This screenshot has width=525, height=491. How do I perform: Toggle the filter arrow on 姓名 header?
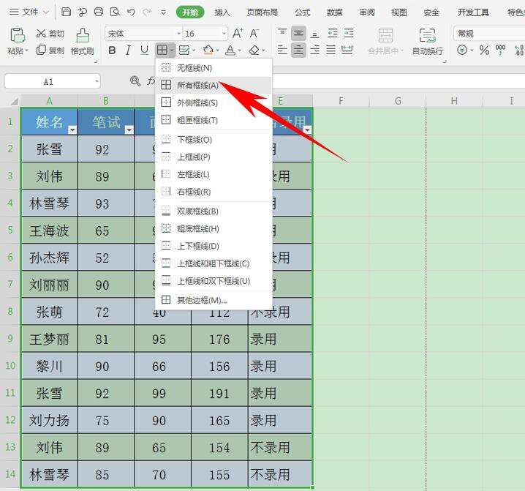pos(72,130)
